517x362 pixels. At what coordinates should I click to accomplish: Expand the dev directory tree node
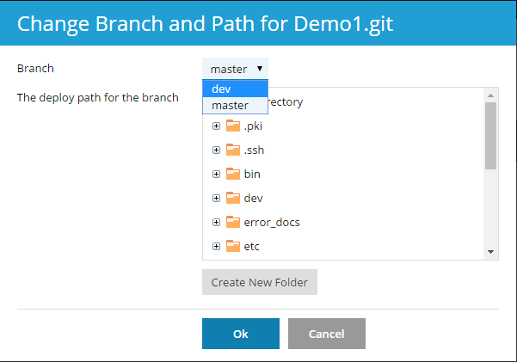pyautogui.click(x=216, y=199)
